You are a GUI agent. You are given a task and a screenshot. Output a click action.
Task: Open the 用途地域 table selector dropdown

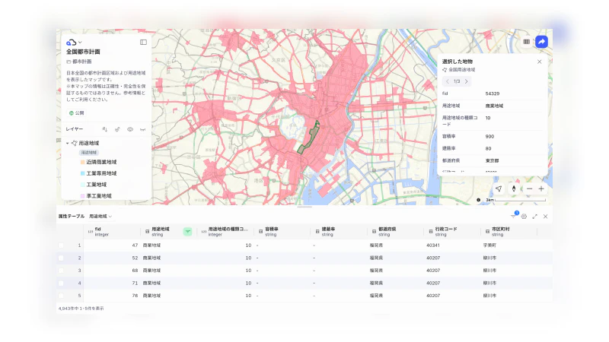tap(100, 217)
